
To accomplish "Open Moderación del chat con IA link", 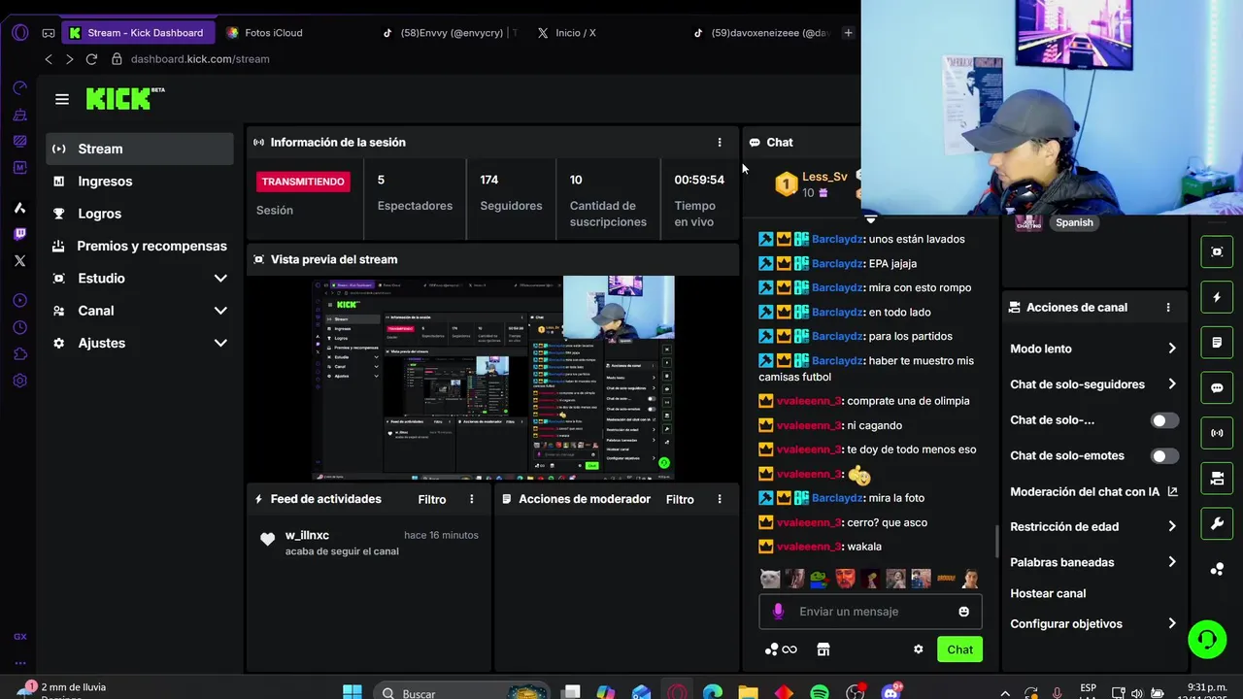I will point(1093,492).
